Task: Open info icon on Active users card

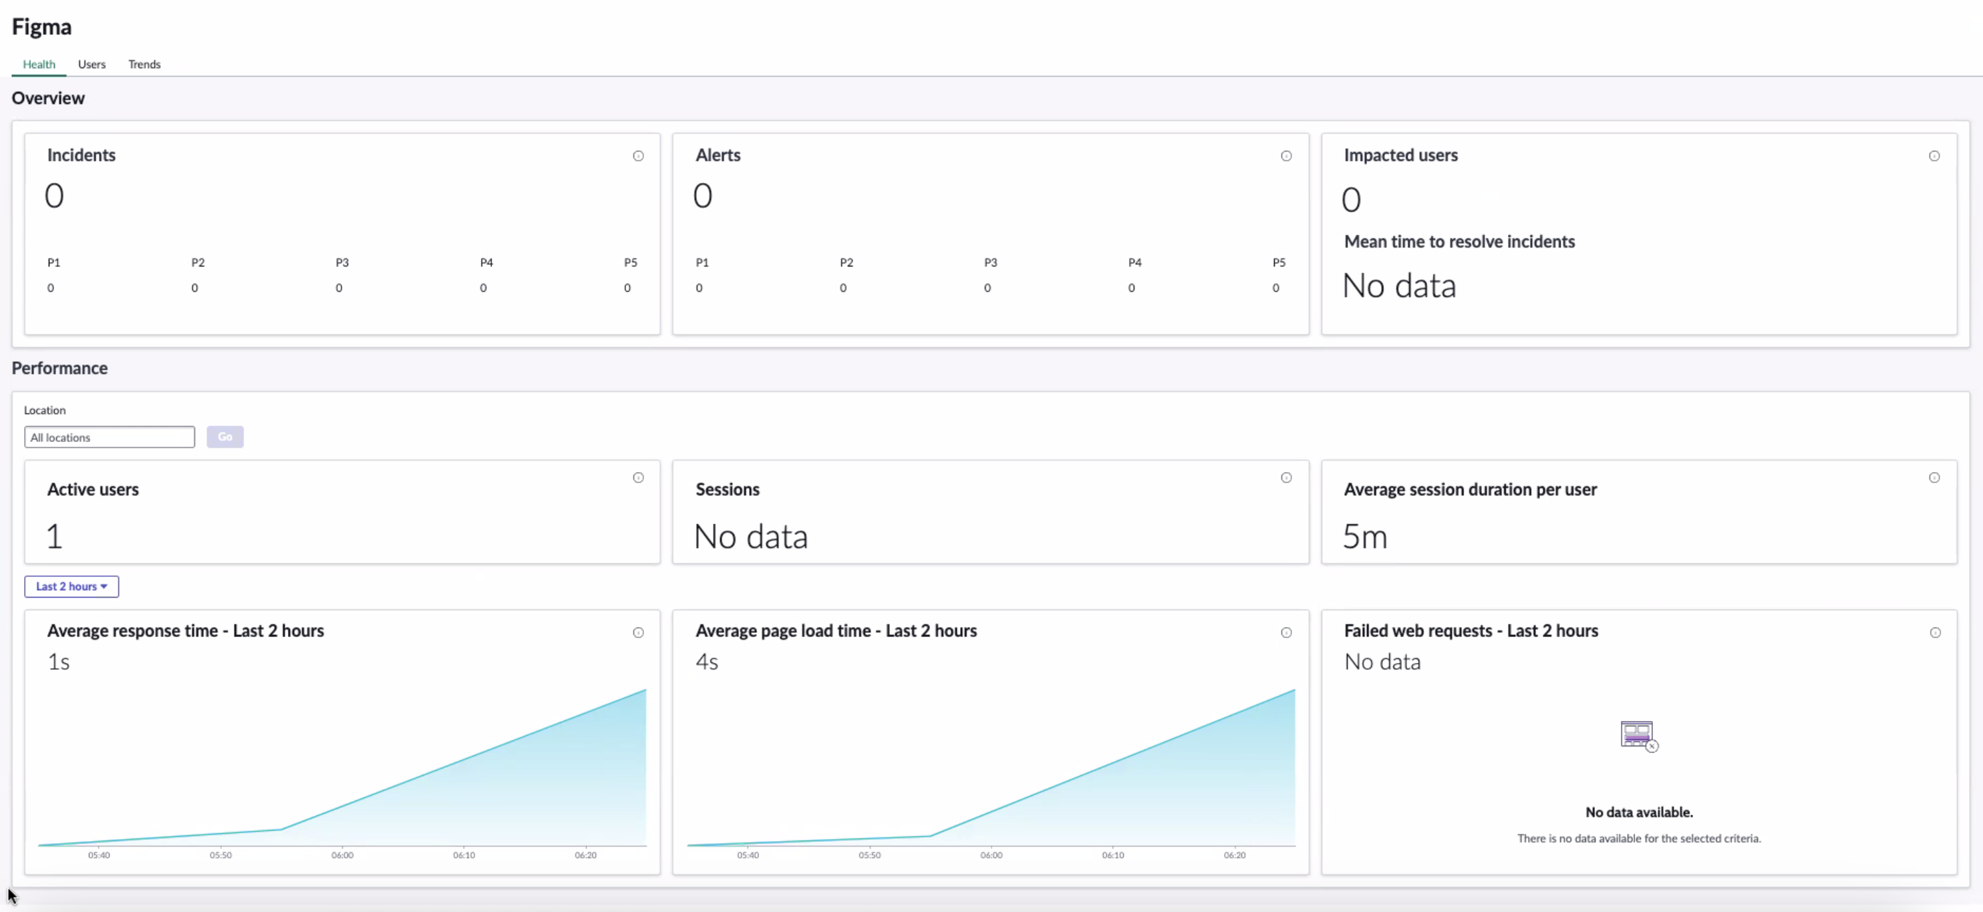Action: (638, 477)
